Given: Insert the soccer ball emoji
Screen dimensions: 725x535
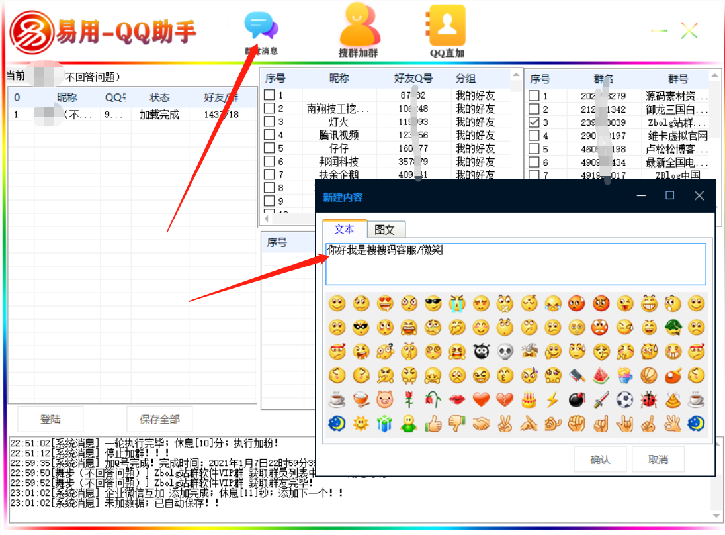Looking at the screenshot, I should (x=624, y=399).
